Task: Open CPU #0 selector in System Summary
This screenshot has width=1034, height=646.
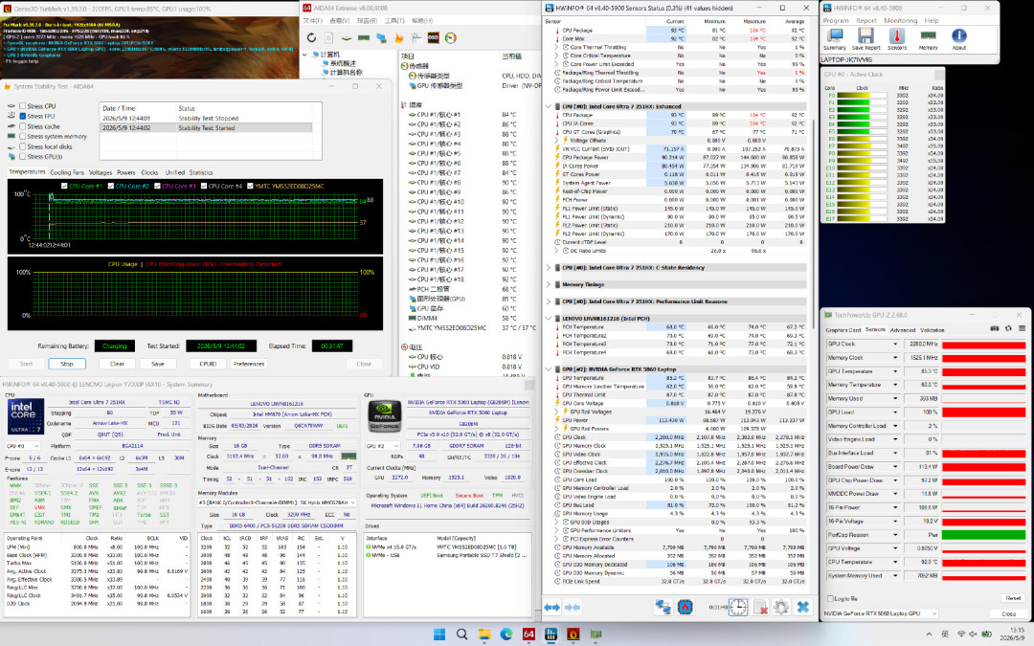Action: (x=22, y=446)
